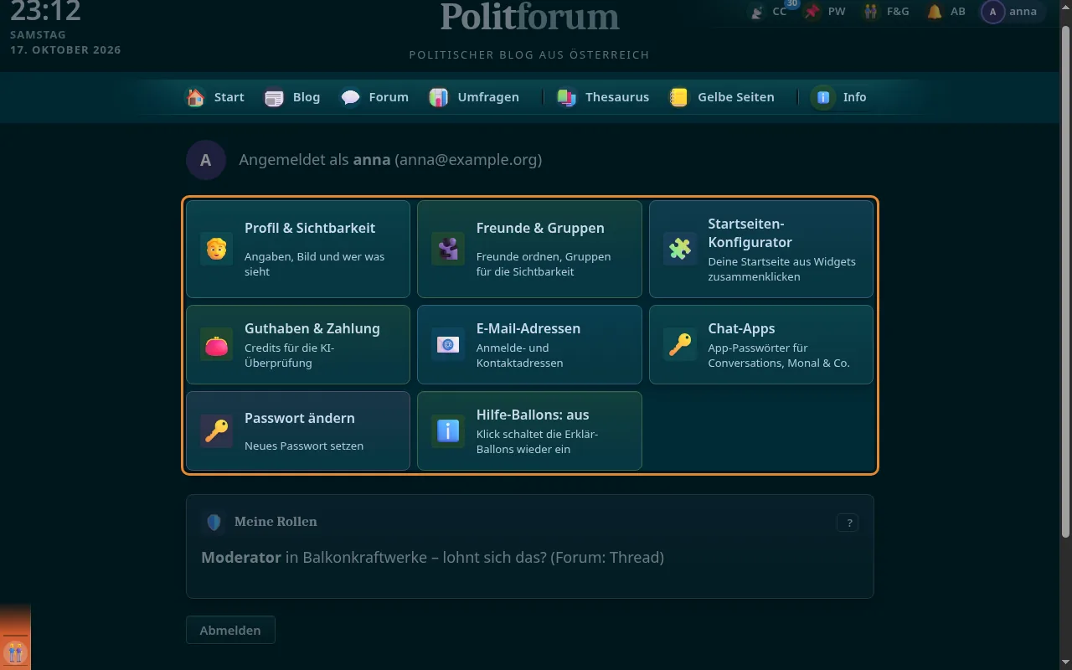The height and width of the screenshot is (670, 1072).
Task: Open the Umfragen chart icon
Action: (439, 97)
